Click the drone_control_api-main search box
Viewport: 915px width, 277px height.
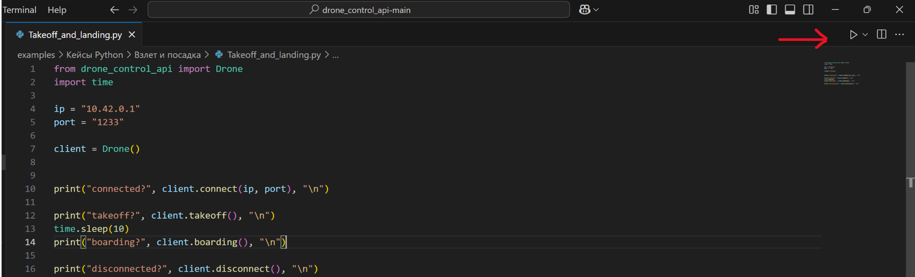click(x=358, y=10)
